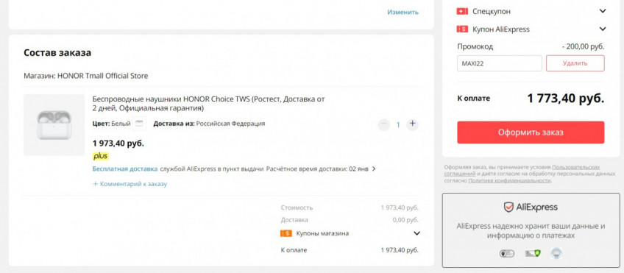Expand the Купон AliExpress dropdown
This screenshot has width=624, height=273.
click(x=603, y=29)
